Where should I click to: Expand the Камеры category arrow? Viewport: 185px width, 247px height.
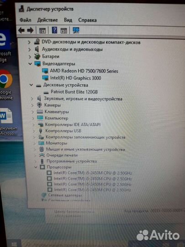coord(32,105)
